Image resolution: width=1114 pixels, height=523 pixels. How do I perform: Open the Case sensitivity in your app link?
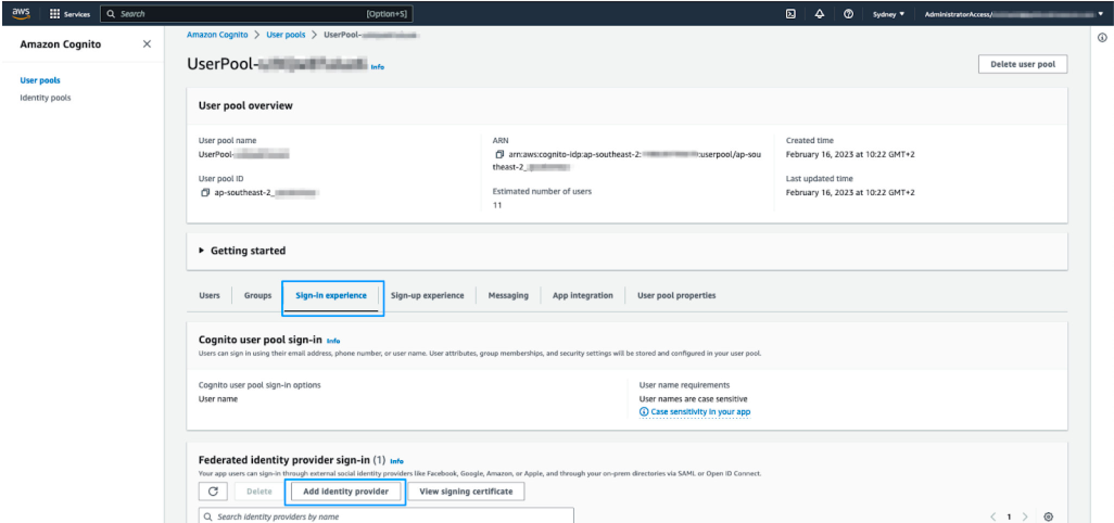pos(700,412)
